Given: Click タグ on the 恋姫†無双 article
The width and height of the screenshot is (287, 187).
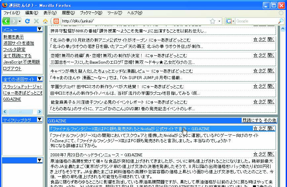Looking at the screenshot, I should (x=262, y=55).
